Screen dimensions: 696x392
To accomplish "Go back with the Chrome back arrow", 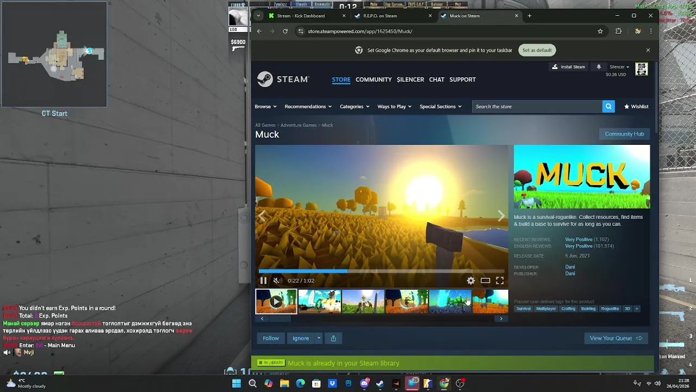I will [x=259, y=31].
